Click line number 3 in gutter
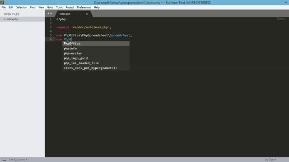The image size is (289, 162). [51, 27]
